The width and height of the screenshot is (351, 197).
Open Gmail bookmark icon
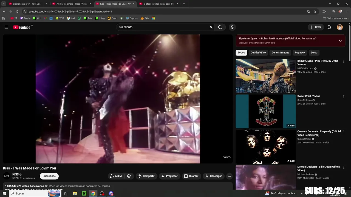pos(45,18)
